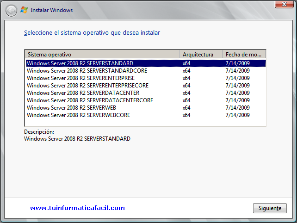The image size is (297, 223).
Task: Click the Siguiente button
Action: 270,208
